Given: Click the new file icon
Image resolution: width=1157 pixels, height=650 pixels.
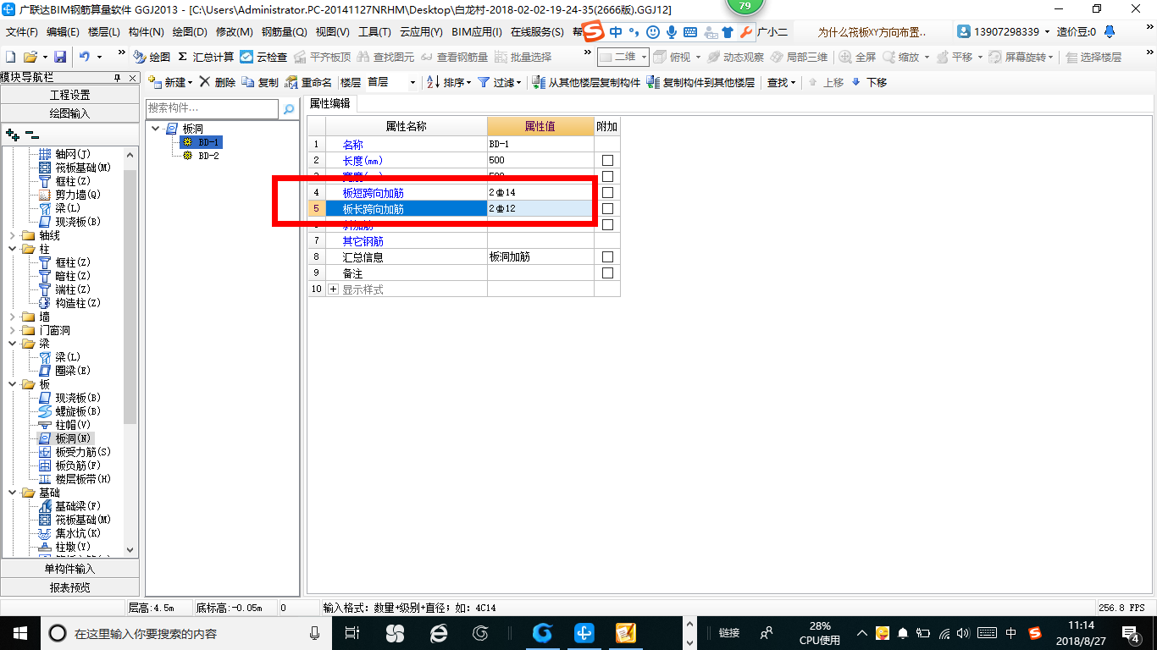Looking at the screenshot, I should (10, 57).
